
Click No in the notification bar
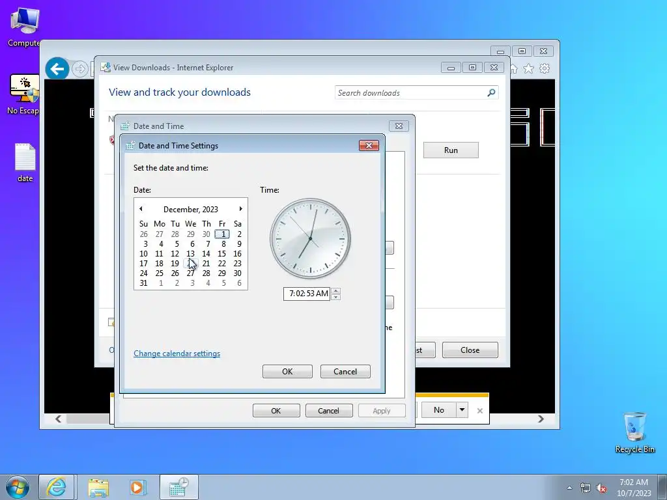pos(438,410)
